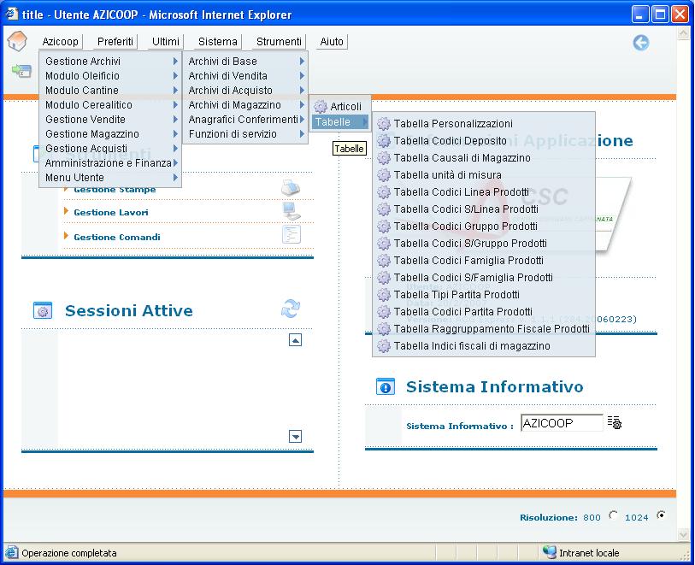Screen dimensions: 695x565
Task: Click gear icon of Tabella Codici Gruppo Prodotti
Action: click(x=383, y=227)
